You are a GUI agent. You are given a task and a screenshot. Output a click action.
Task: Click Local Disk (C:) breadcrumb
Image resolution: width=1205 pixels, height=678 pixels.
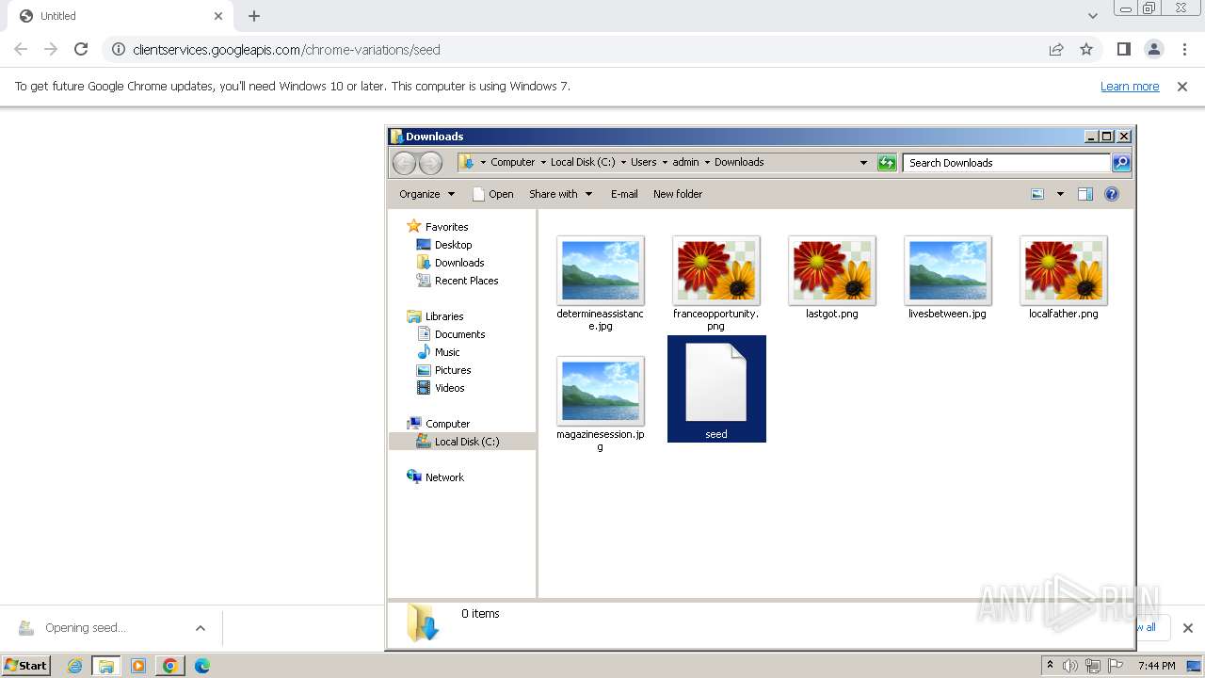[x=583, y=162]
